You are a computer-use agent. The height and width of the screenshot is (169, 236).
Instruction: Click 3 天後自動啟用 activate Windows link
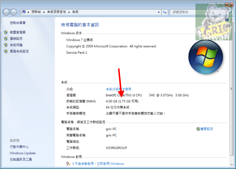pos(98,163)
